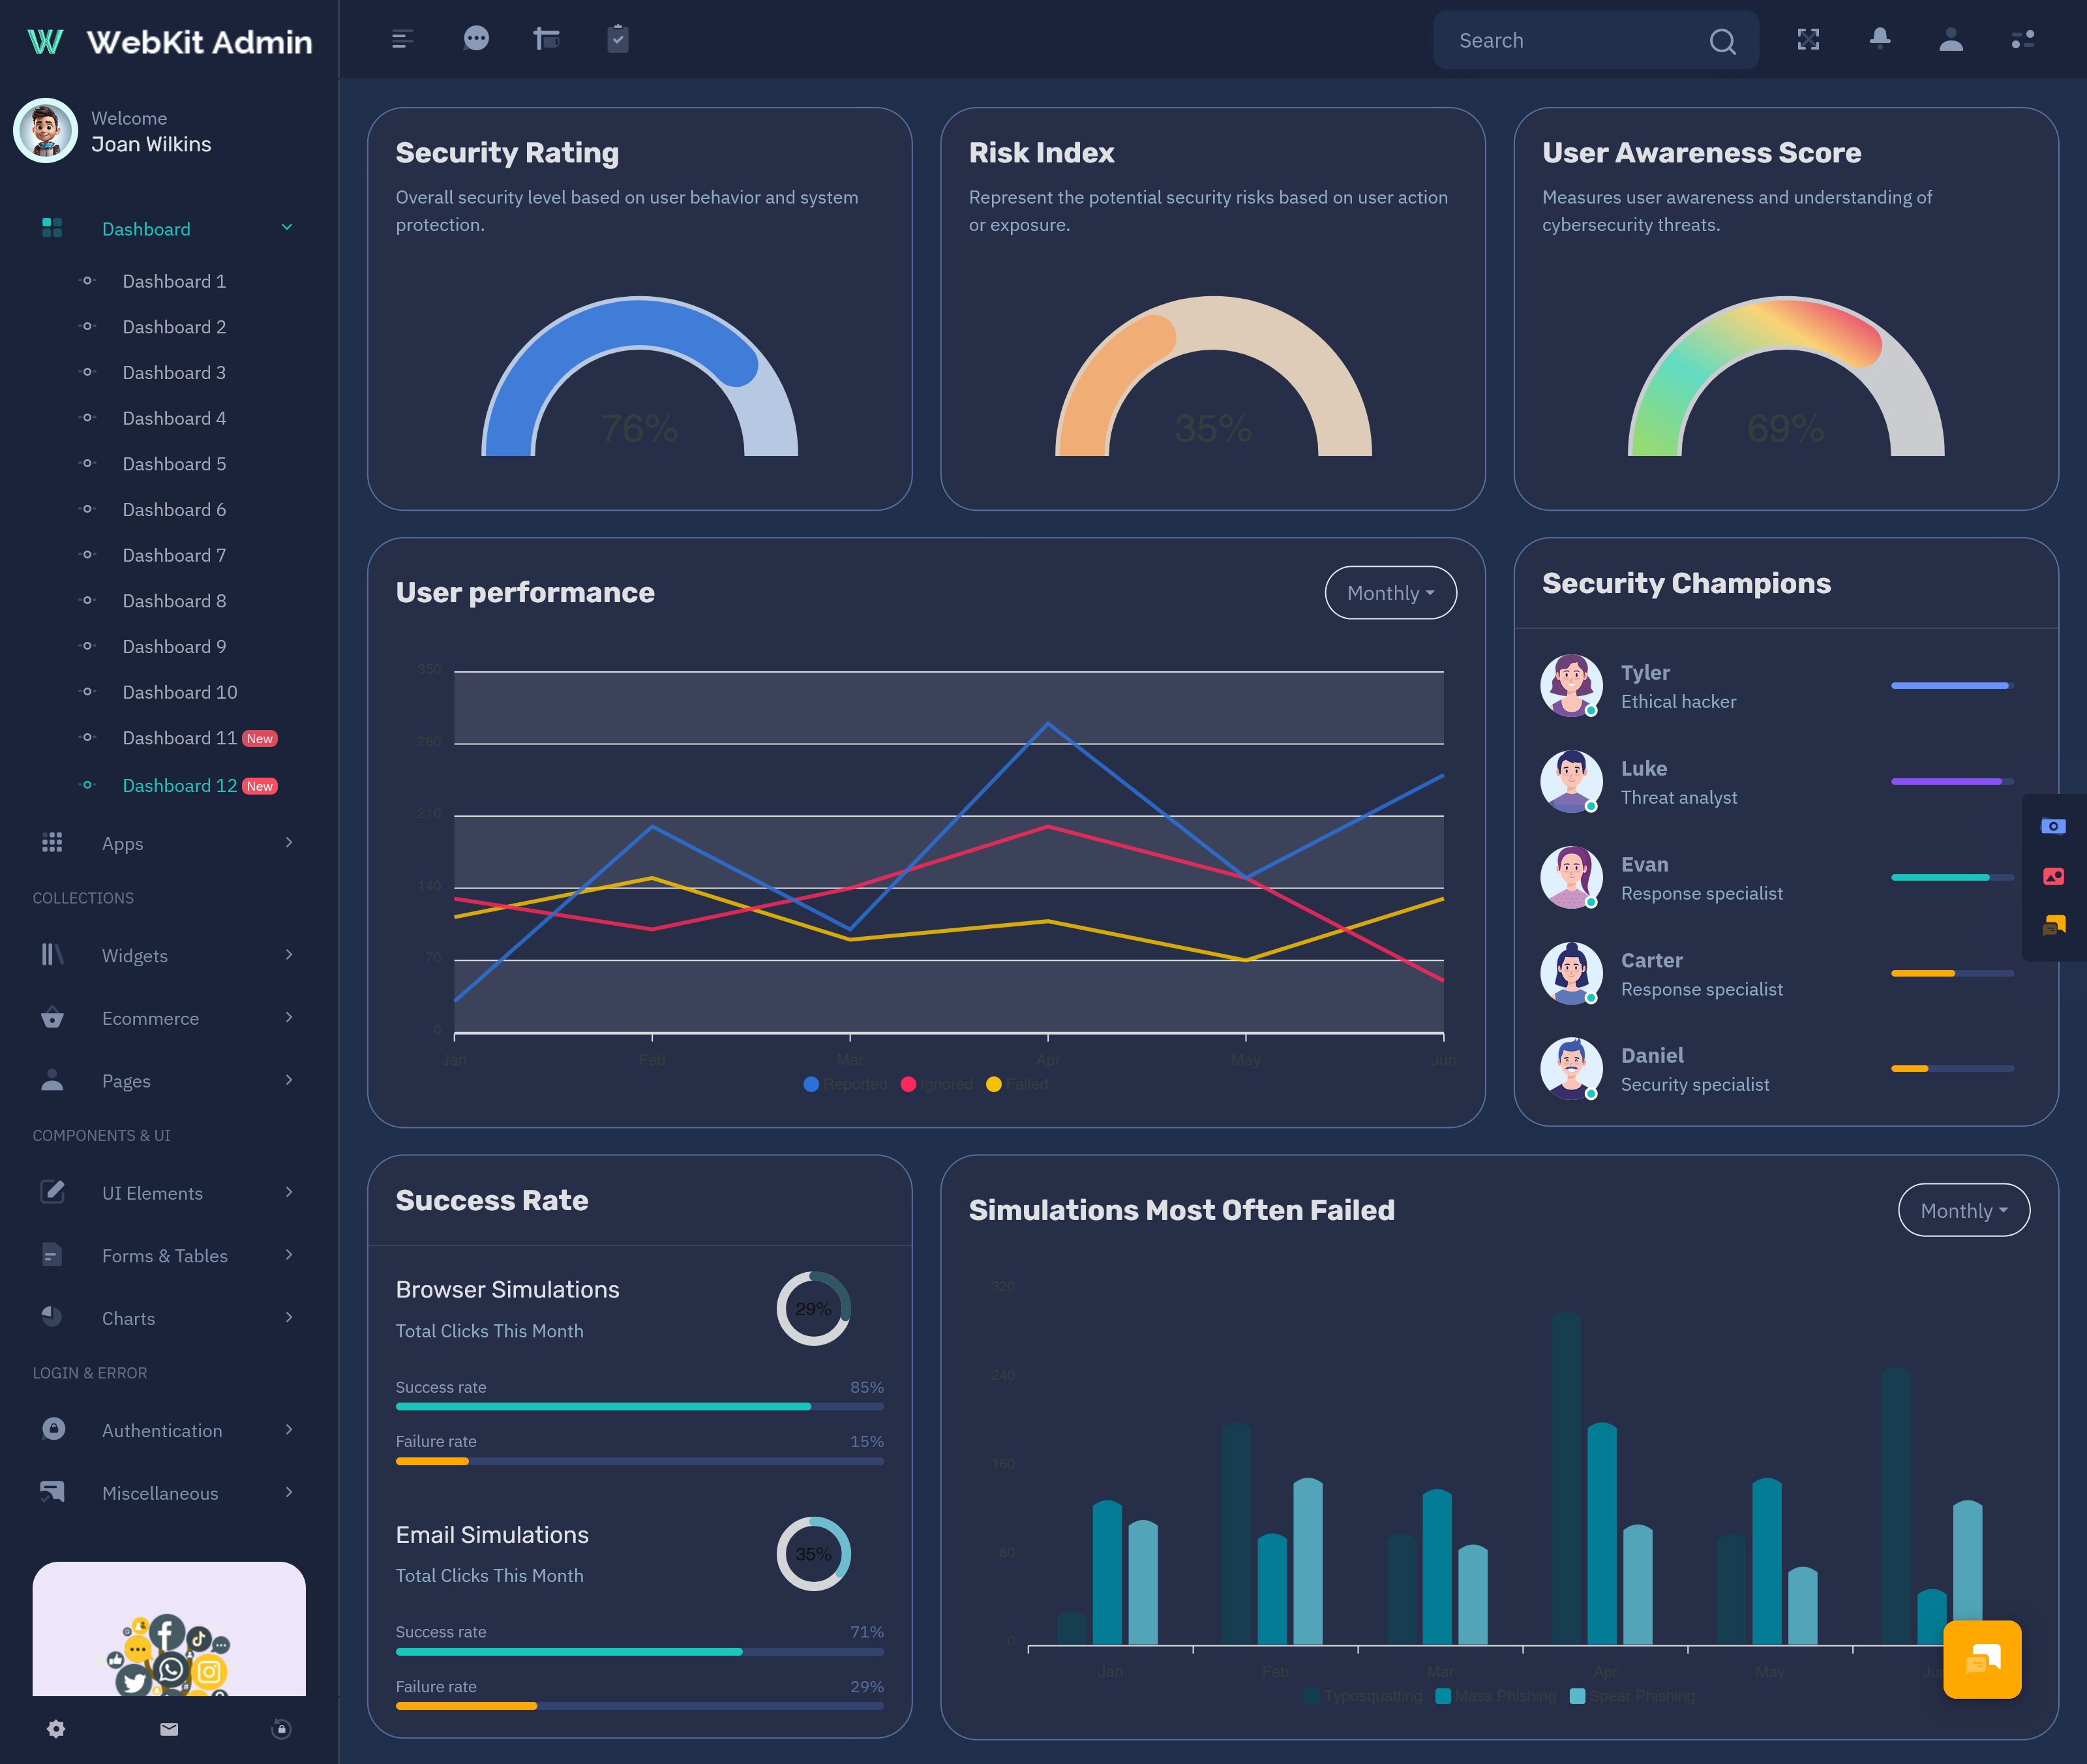The image size is (2087, 1764).
Task: Toggle the Spear Phishing legend series
Action: [x=1632, y=1696]
